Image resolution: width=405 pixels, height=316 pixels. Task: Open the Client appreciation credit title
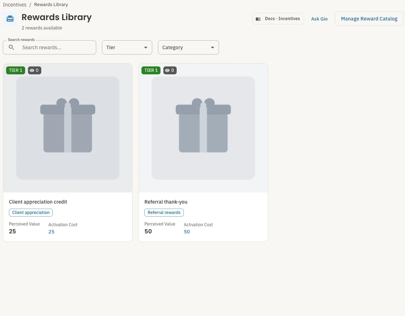point(38,202)
